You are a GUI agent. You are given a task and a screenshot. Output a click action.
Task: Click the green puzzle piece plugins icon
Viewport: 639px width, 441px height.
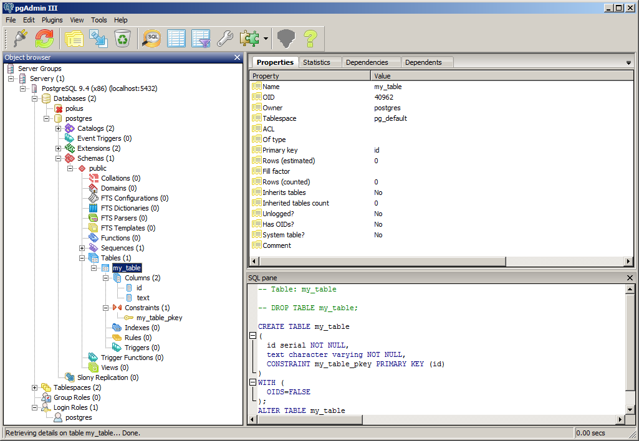tap(250, 39)
